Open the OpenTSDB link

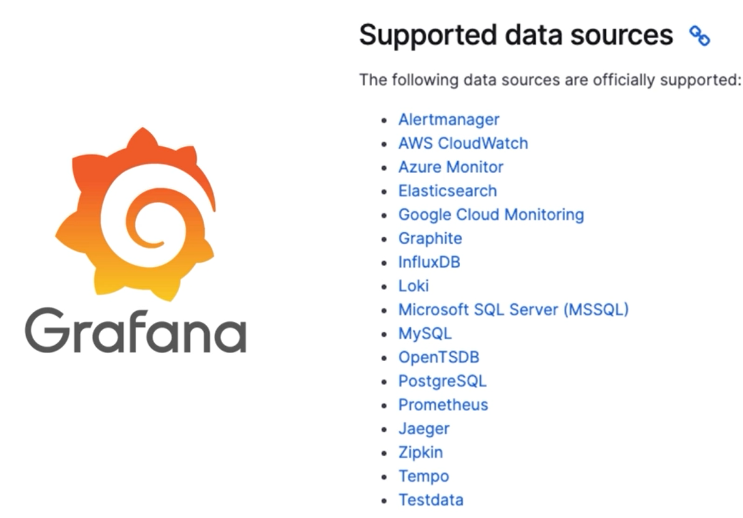coord(439,357)
